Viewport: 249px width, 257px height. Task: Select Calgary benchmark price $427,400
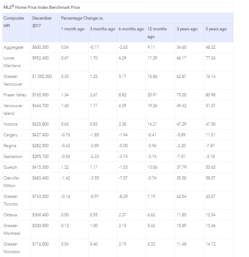pyautogui.click(x=40, y=135)
